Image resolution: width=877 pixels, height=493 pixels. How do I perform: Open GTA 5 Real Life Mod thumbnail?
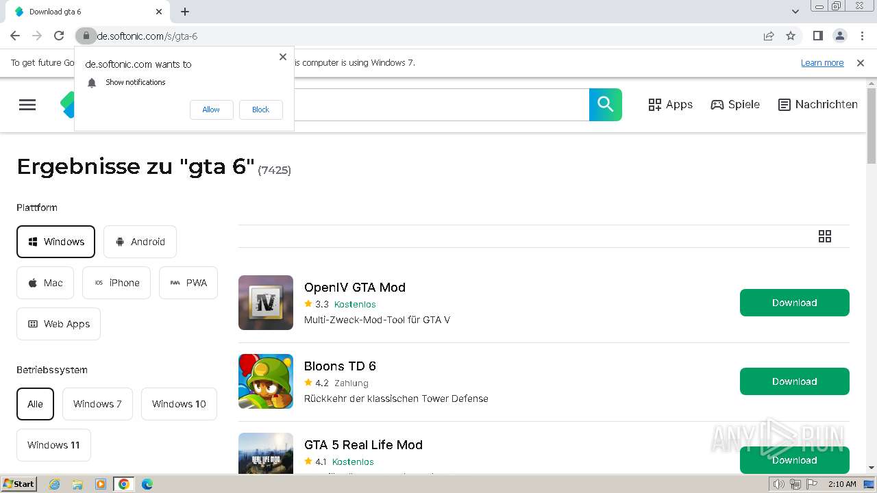(266, 453)
